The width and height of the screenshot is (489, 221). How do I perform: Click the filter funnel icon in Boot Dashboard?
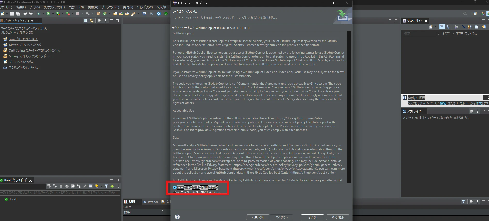tap(106, 186)
